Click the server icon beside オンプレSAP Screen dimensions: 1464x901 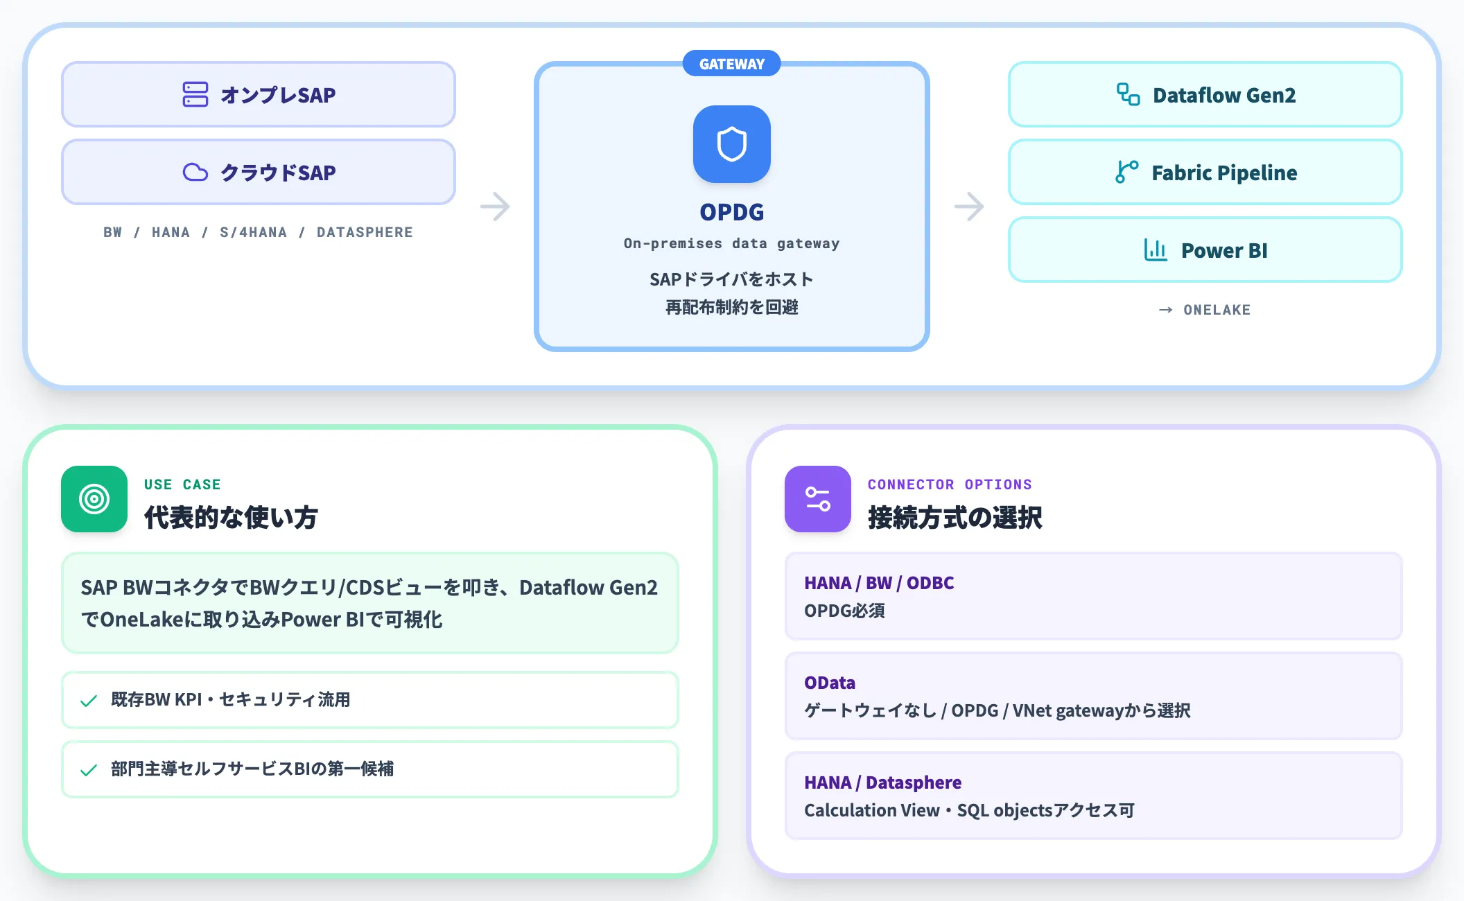pyautogui.click(x=195, y=94)
